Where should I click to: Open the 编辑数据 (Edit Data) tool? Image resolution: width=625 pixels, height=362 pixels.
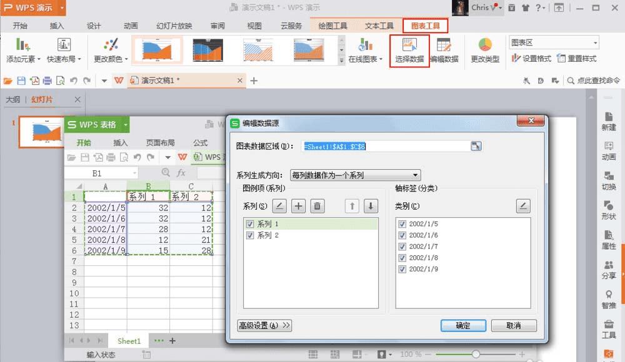(x=444, y=51)
